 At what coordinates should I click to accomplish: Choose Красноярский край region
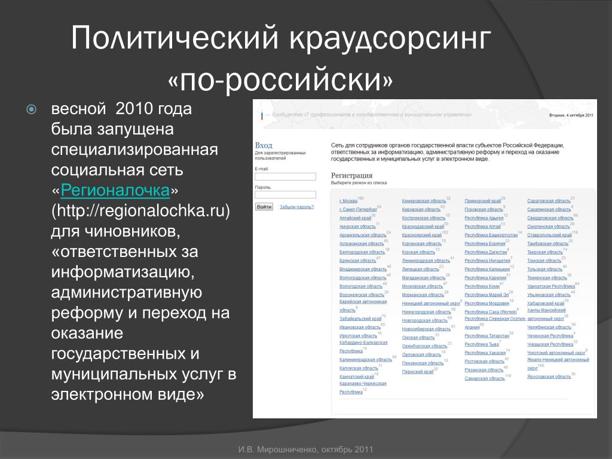tap(421, 235)
